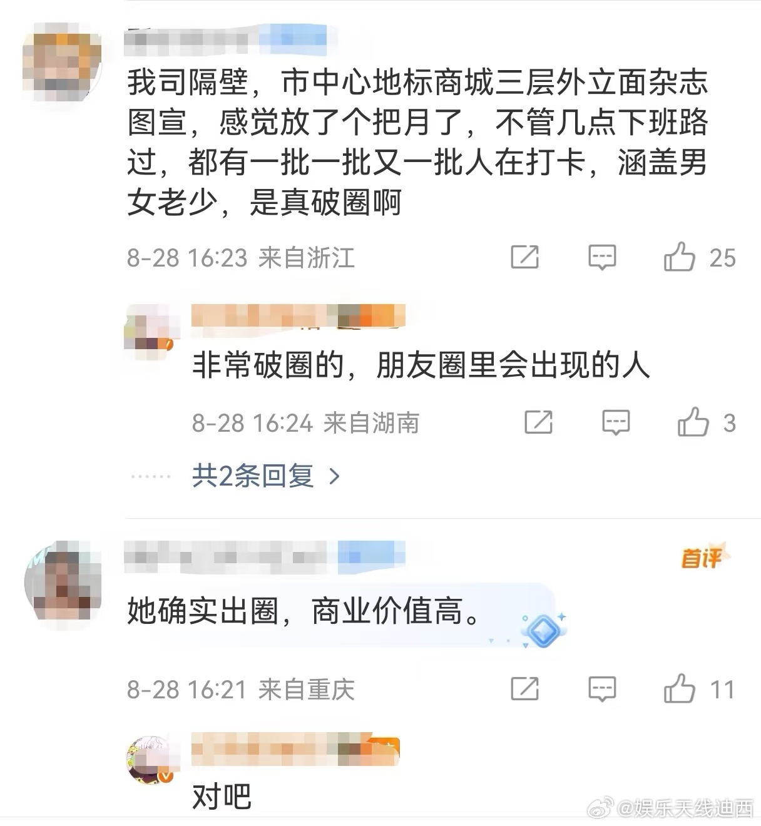Reply to the 16:24 Hunan comment
761x826 pixels.
click(x=616, y=422)
